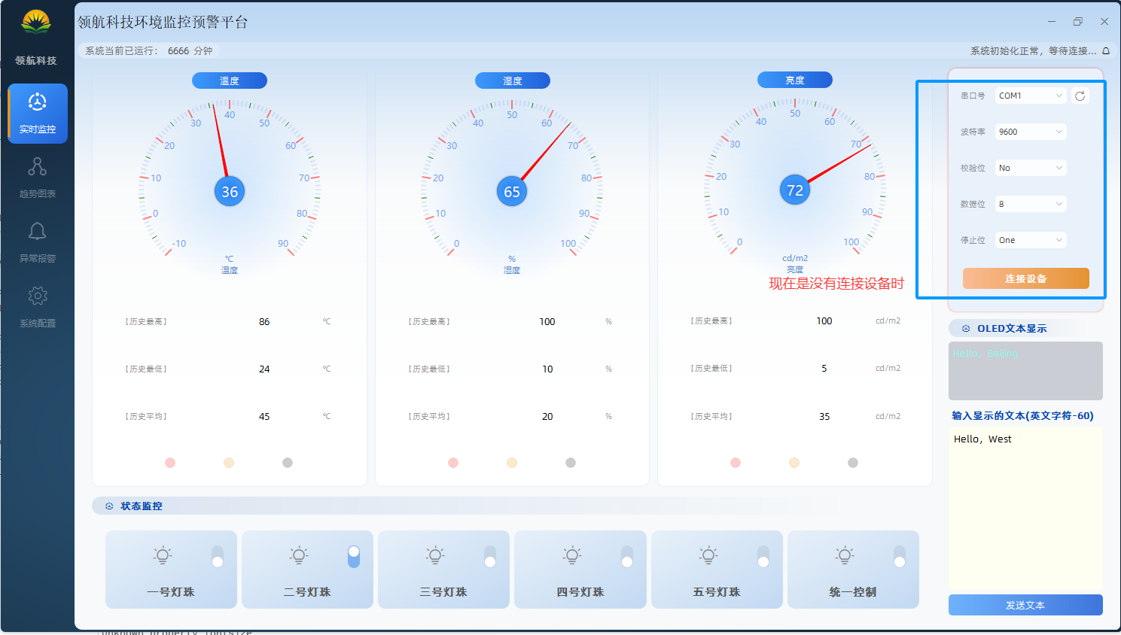Toggle the 二号灯珠 switch
Image resolution: width=1121 pixels, height=635 pixels.
(354, 557)
